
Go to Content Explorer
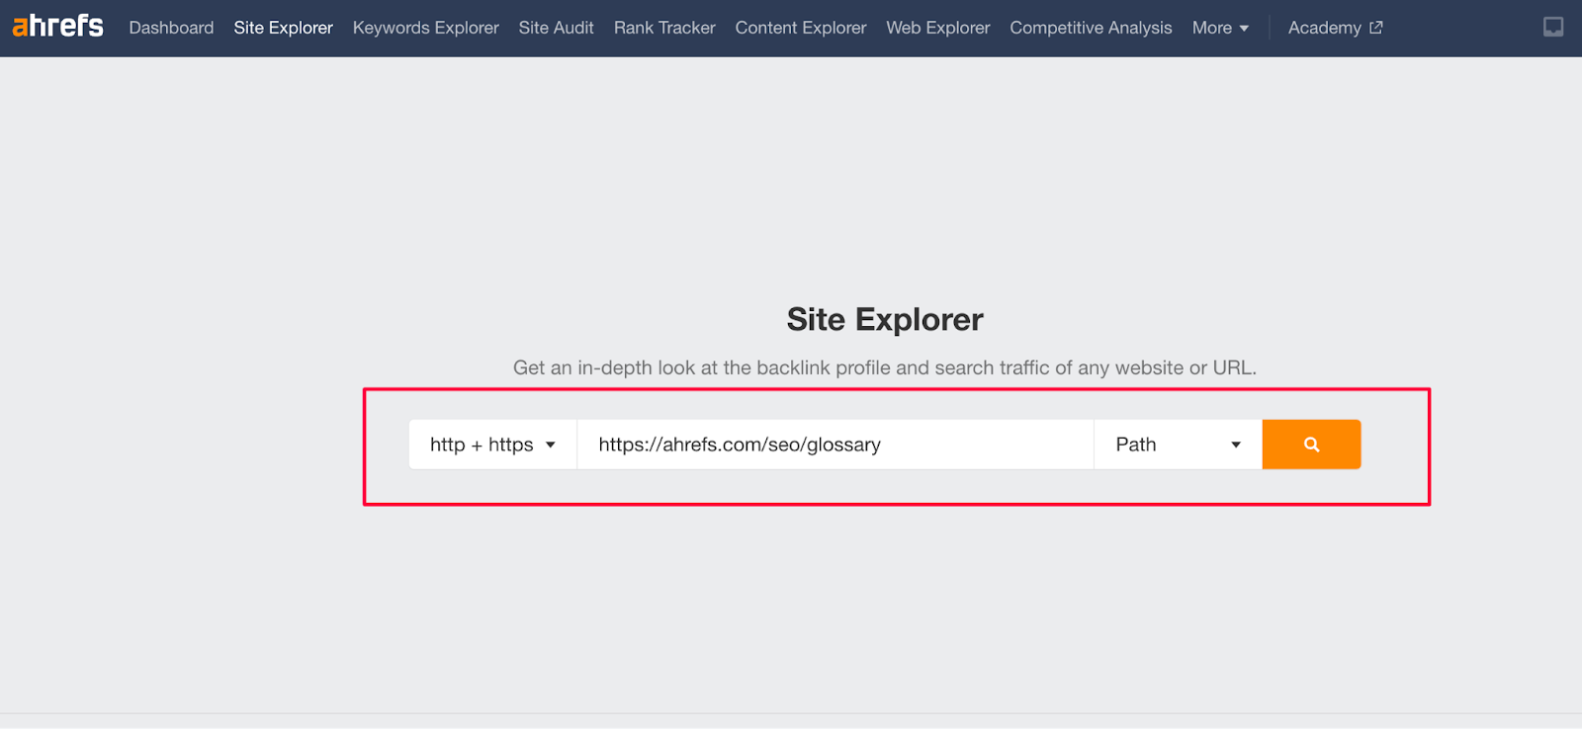click(x=801, y=28)
